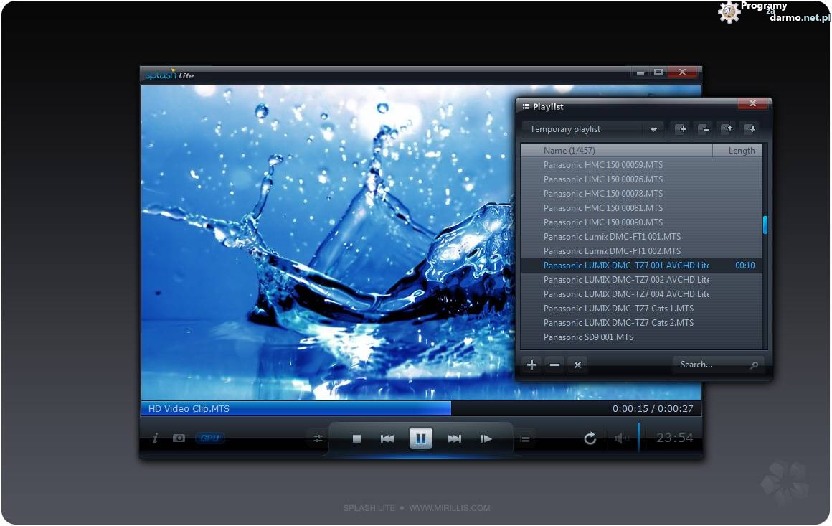The image size is (832, 526).
Task: Toggle GPU hardware acceleration
Action: (209, 438)
